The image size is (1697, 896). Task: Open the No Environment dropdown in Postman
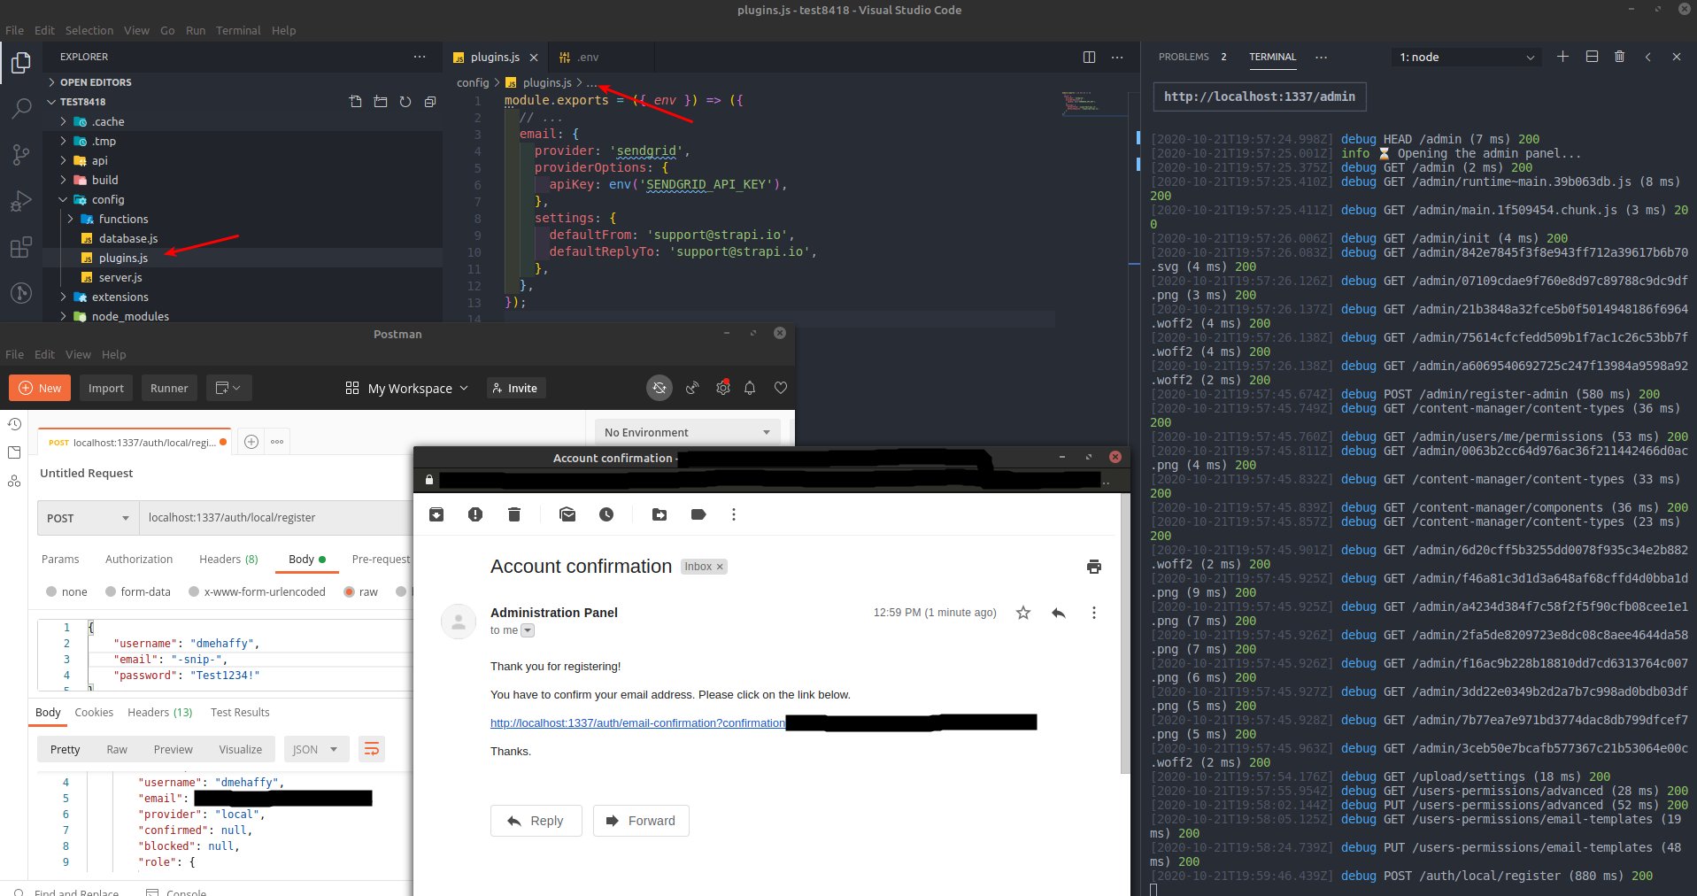(x=686, y=432)
